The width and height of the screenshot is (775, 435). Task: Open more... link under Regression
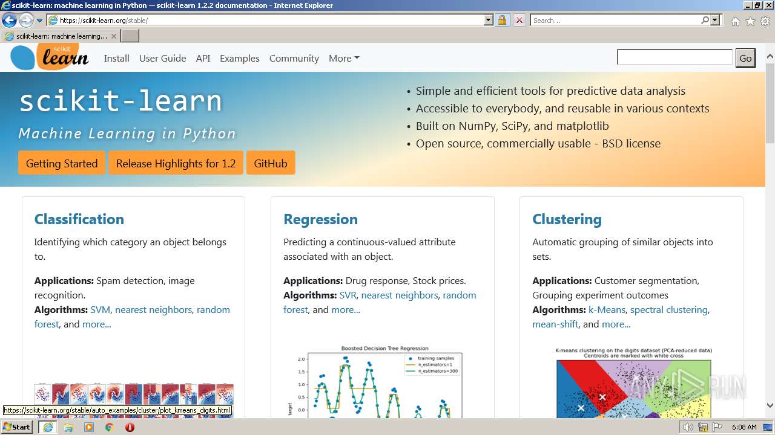346,310
